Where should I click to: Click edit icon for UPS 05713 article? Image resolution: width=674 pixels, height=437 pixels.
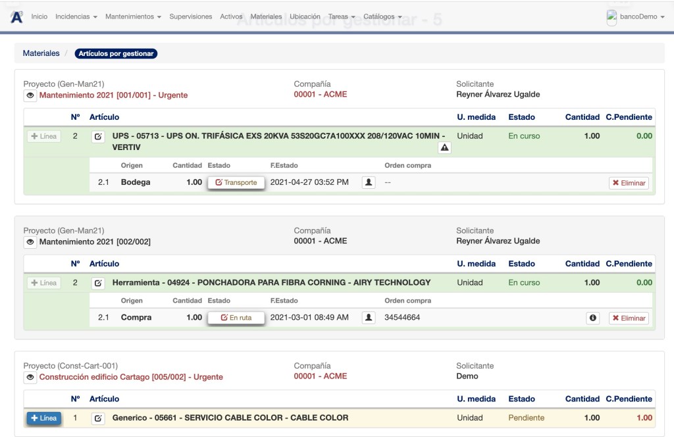click(98, 137)
